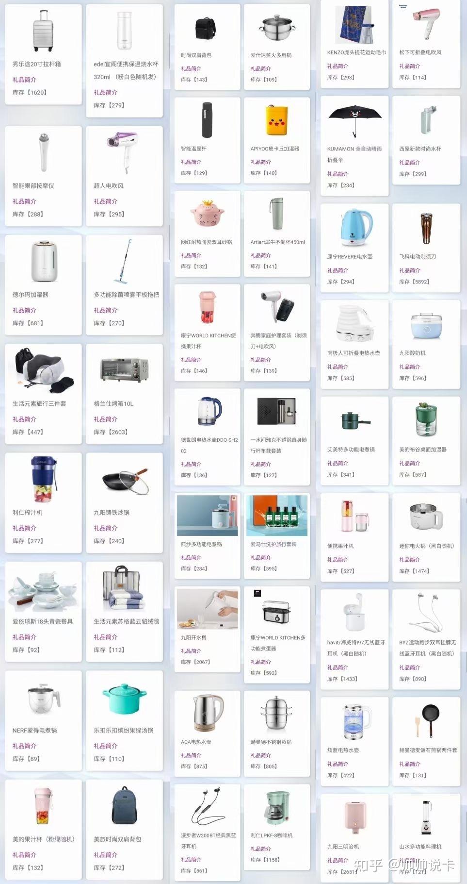Open 礼品简介 link under 德尔玛加湿器
Image resolution: width=467 pixels, height=884 pixels.
(x=24, y=310)
